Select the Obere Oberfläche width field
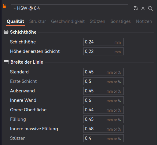This screenshot has height=145, width=157. click(x=104, y=110)
